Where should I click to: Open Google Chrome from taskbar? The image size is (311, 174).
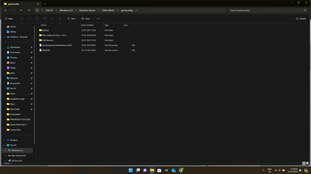[x=181, y=170]
